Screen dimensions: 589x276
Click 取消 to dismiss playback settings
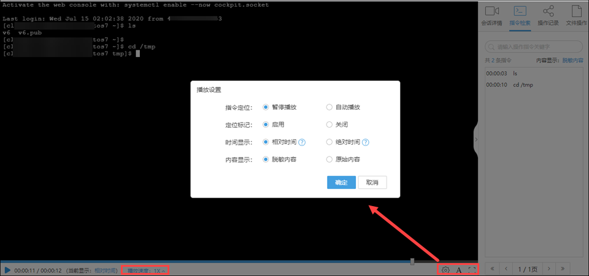372,183
